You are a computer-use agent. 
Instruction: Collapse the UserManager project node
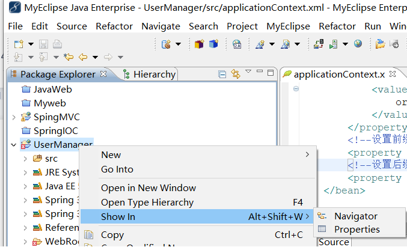pyautogui.click(x=13, y=145)
